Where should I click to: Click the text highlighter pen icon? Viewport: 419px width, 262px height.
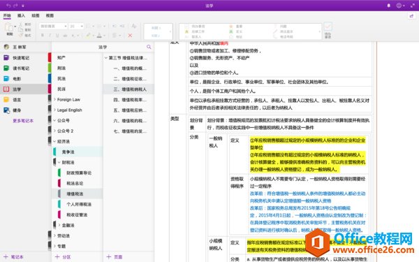pyautogui.click(x=88, y=36)
